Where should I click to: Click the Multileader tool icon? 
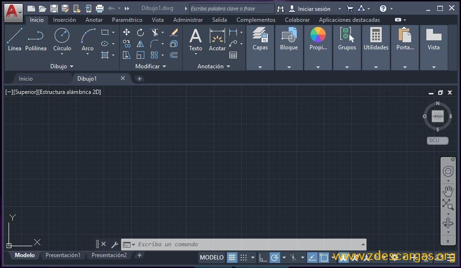point(233,44)
